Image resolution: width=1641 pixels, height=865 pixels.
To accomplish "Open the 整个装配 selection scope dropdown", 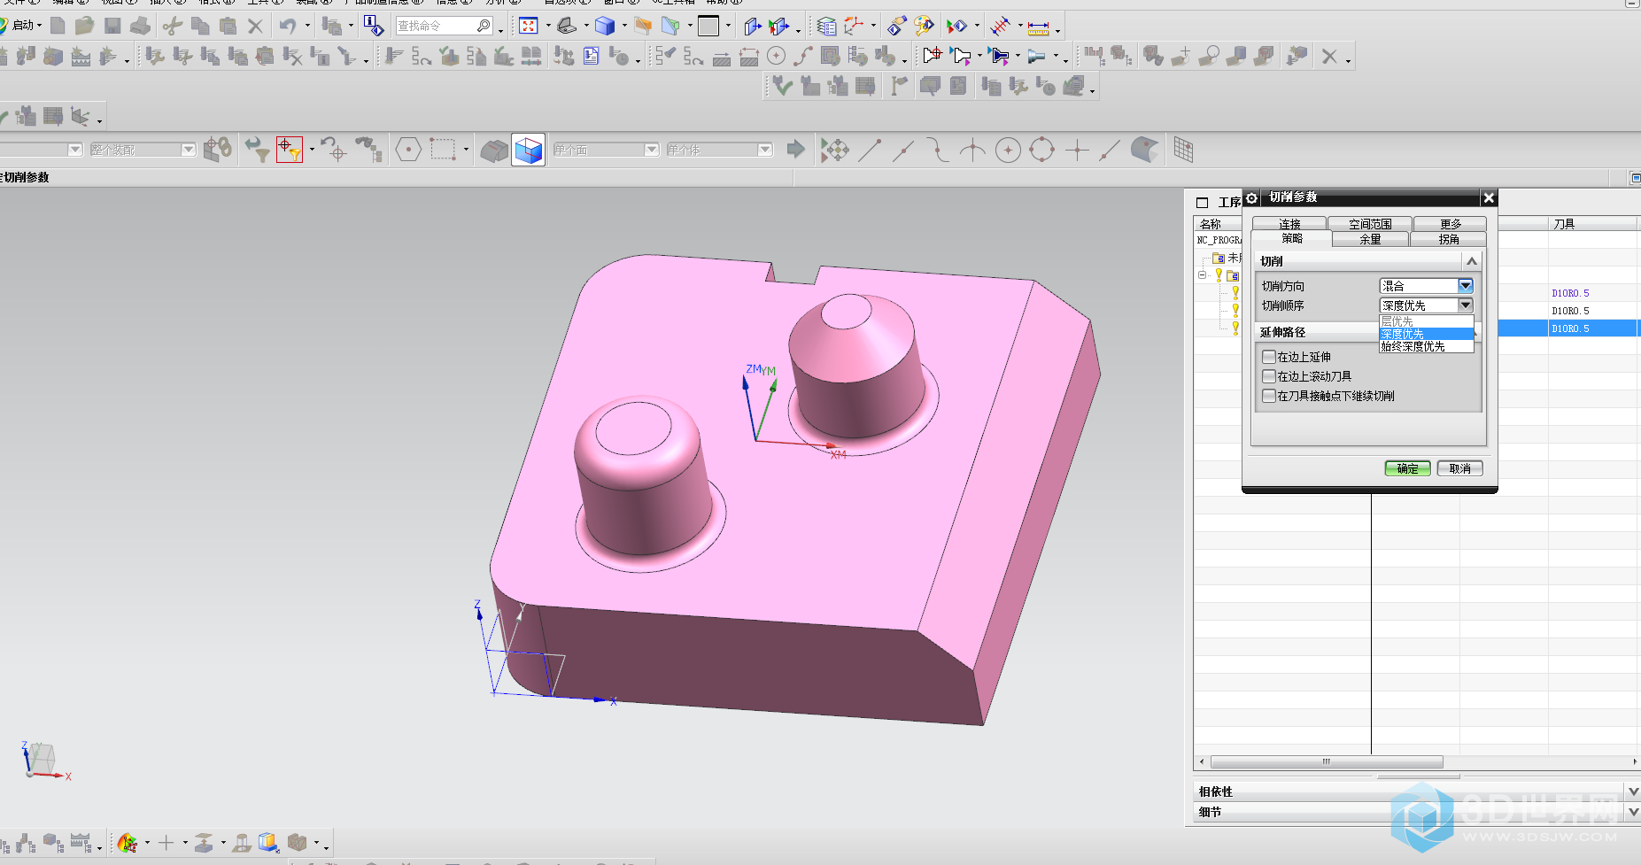I will [143, 150].
